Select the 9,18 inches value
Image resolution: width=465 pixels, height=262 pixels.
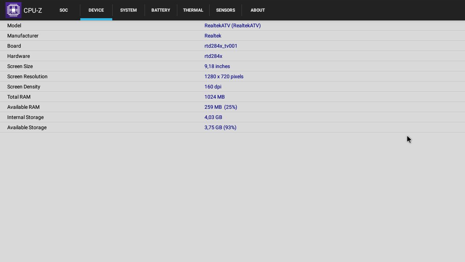[217, 66]
